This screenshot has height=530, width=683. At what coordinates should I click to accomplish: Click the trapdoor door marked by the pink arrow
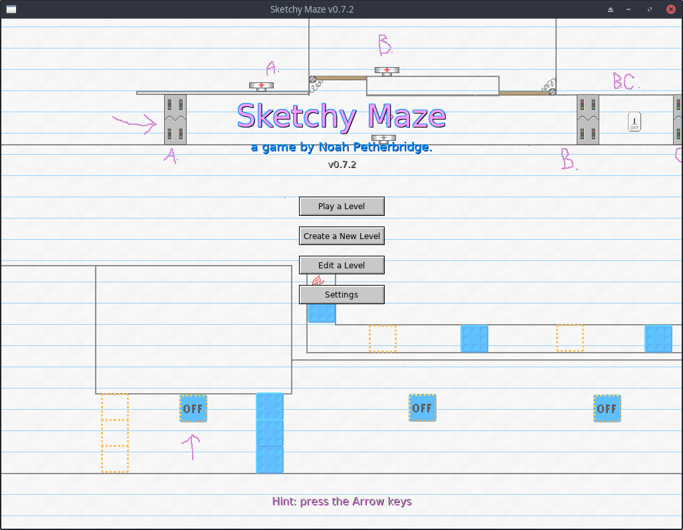click(175, 120)
